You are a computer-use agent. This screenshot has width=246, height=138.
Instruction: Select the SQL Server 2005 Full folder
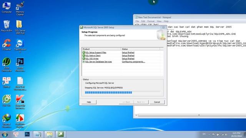20,27
